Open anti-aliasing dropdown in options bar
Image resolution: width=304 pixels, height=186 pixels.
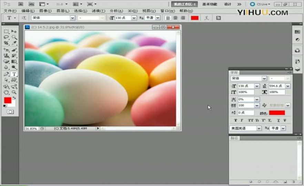pos(158,18)
